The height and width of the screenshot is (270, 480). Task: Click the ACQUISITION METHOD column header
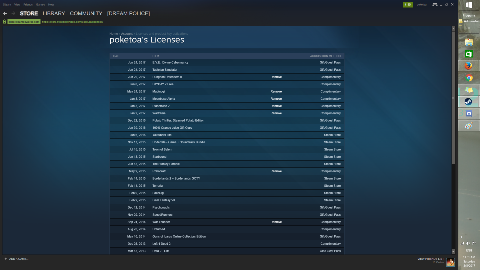pos(325,56)
